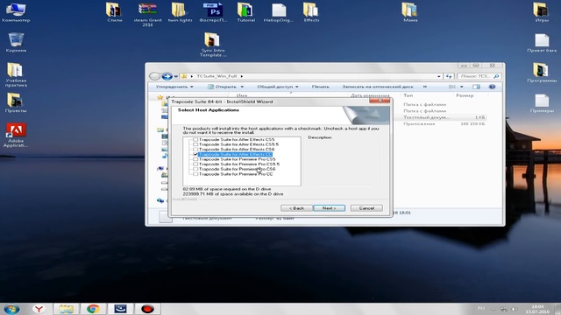Toggle the Explorer preview pane icon
Image resolution: width=561 pixels, height=315 pixels.
click(476, 87)
